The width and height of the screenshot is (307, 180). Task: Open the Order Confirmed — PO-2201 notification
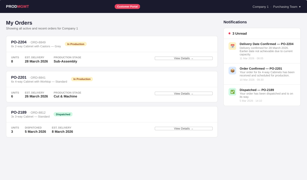(x=262, y=74)
